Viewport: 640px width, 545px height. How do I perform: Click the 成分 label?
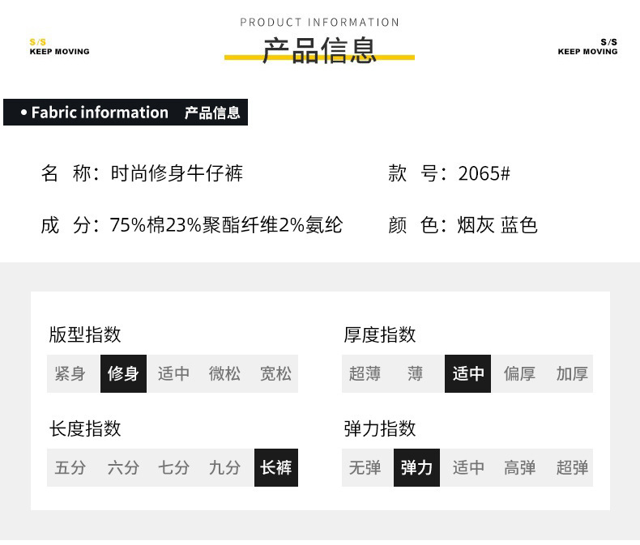pos(70,225)
